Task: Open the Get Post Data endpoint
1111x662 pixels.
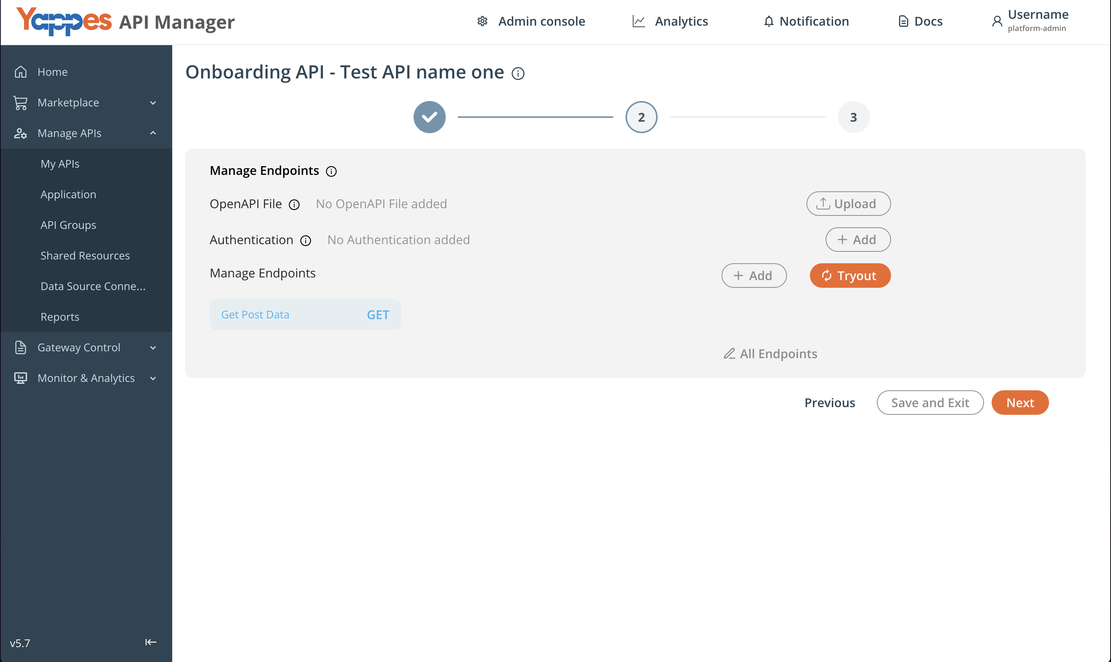Action: 305,315
